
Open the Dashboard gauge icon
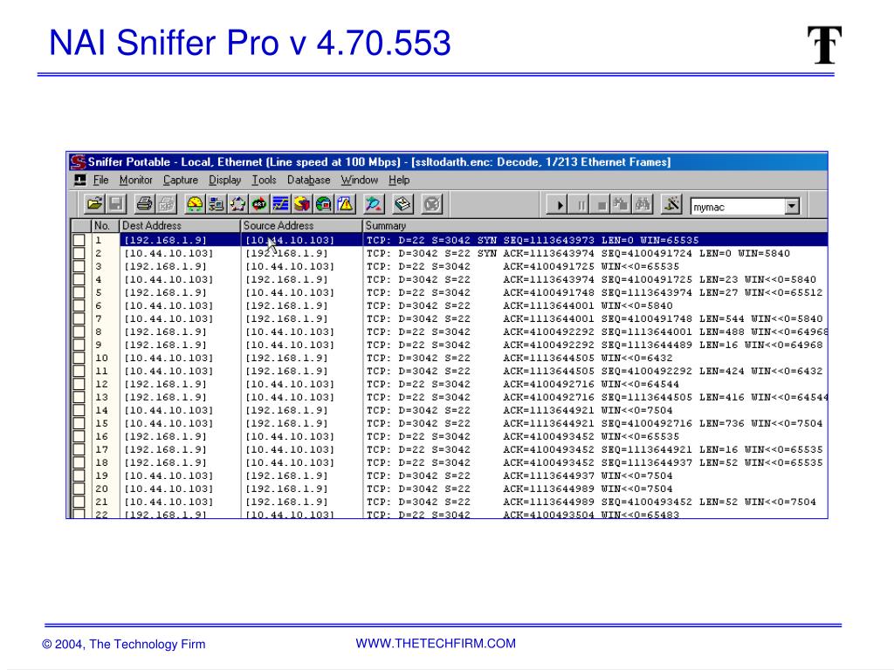(x=195, y=204)
